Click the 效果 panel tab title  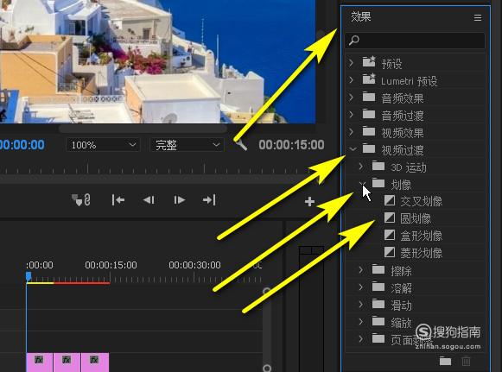[x=361, y=16]
